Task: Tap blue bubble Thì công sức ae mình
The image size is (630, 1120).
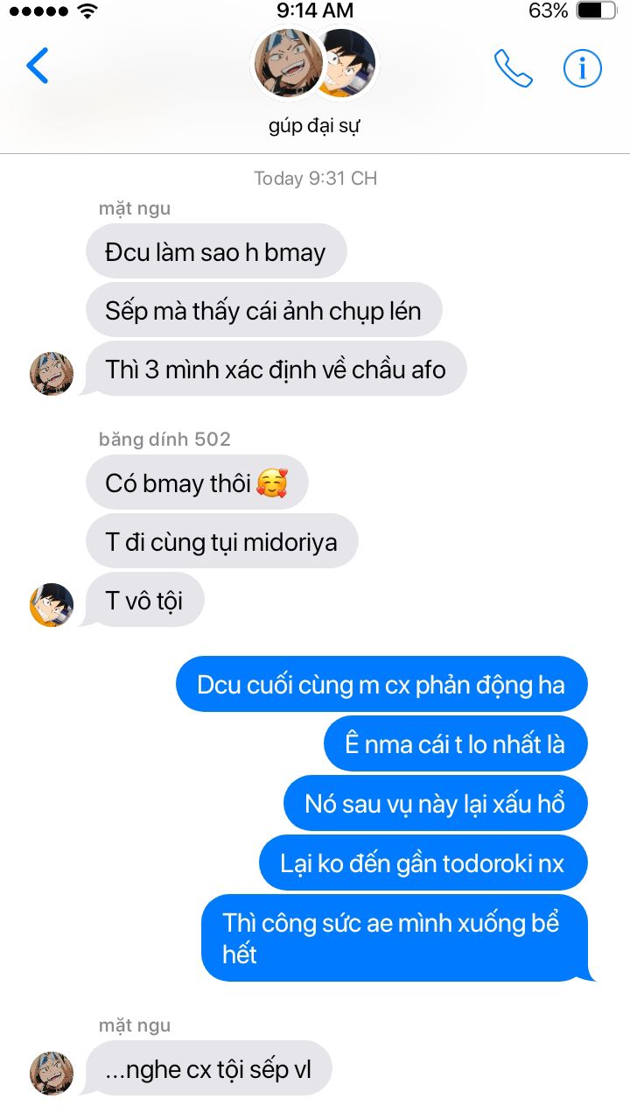Action: click(x=394, y=938)
